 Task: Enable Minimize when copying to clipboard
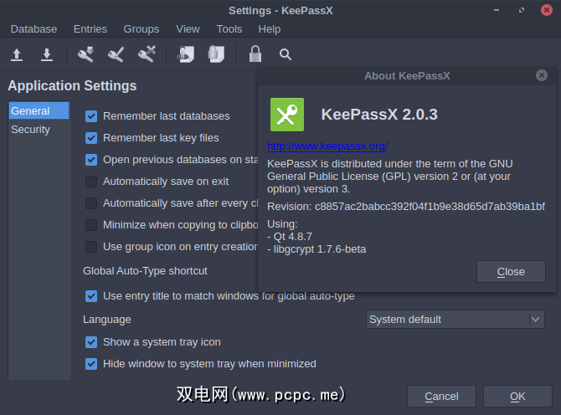(91, 225)
